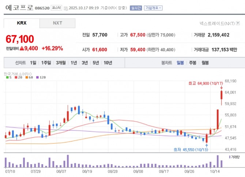Select 일봉 daily candle chart

coord(180,63)
